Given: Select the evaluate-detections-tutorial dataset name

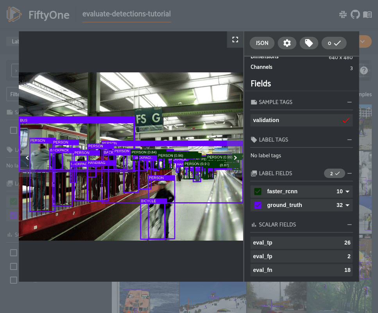Looking at the screenshot, I should coord(127,14).
